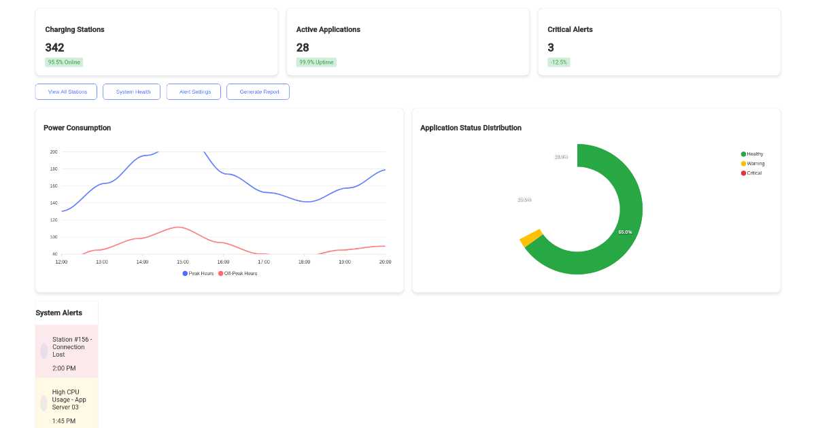Expand the System Alerts panel

pyautogui.click(x=58, y=313)
